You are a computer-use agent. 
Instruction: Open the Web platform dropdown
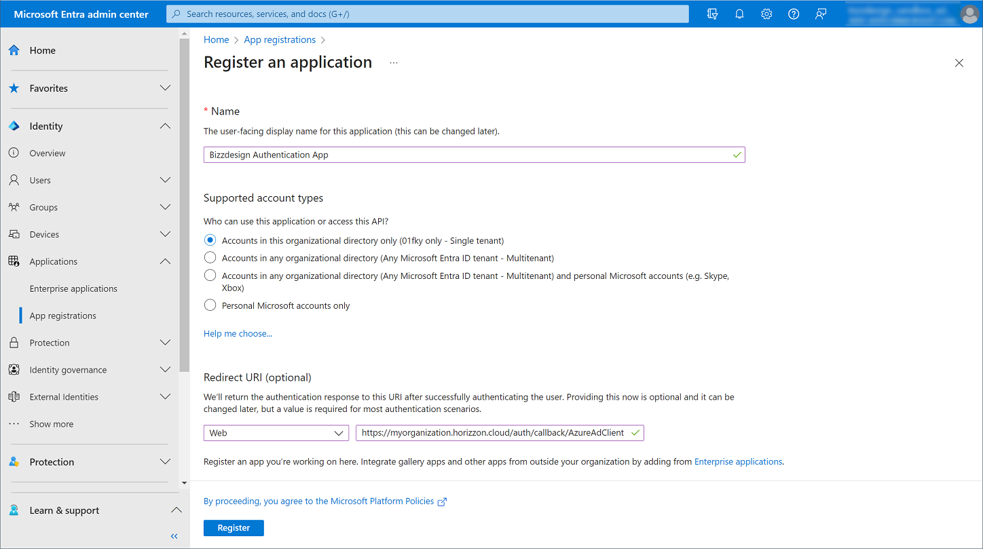[276, 433]
